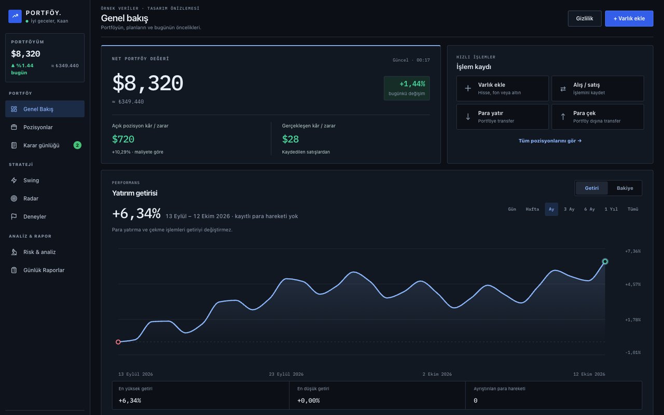Click the $720 açık pozisyon value

coord(123,139)
